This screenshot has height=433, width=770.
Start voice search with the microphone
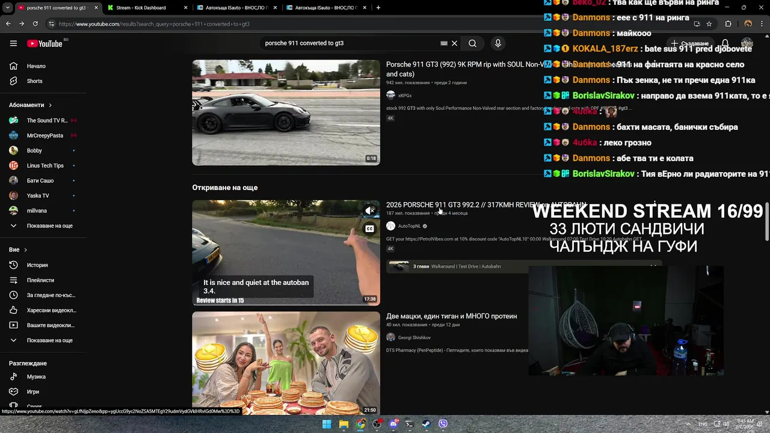pyautogui.click(x=497, y=43)
